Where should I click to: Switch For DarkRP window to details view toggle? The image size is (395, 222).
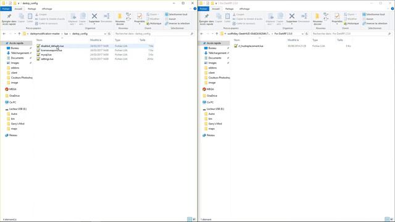[387, 220]
